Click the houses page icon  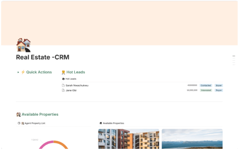23,45
